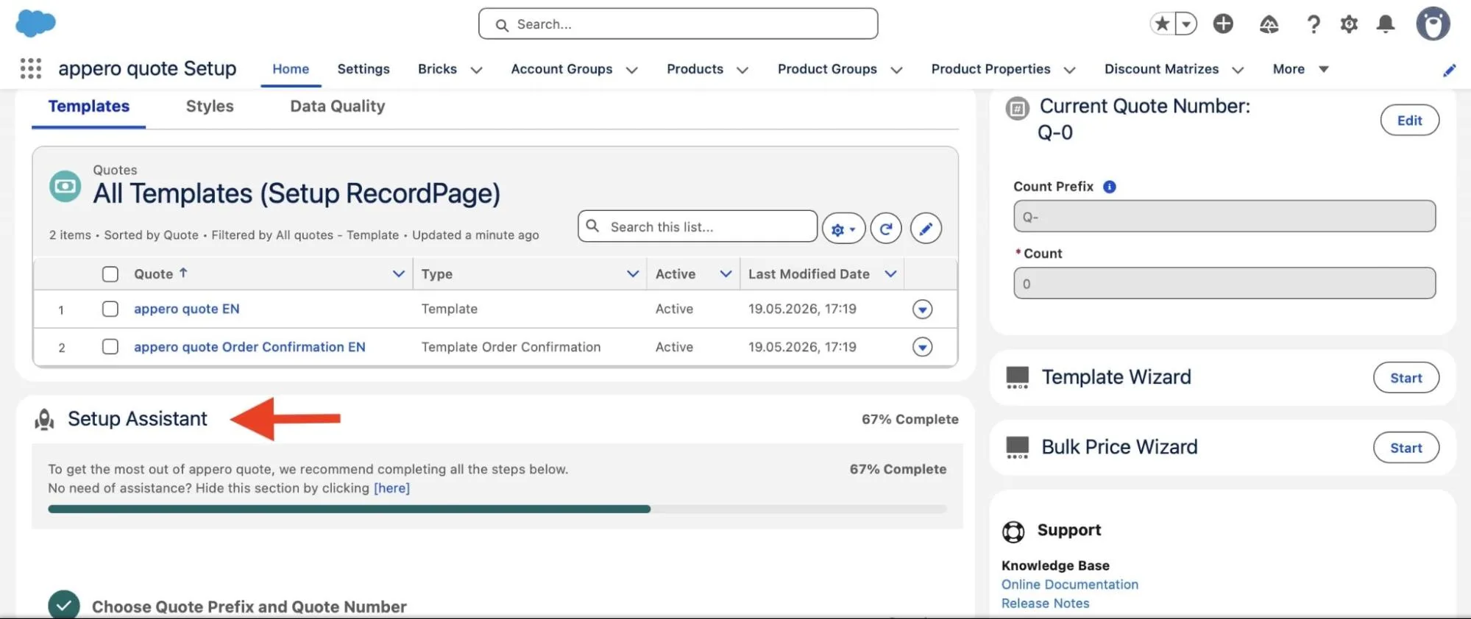The height and width of the screenshot is (619, 1471).
Task: Expand the Bricks menu chevron
Action: tap(476, 70)
